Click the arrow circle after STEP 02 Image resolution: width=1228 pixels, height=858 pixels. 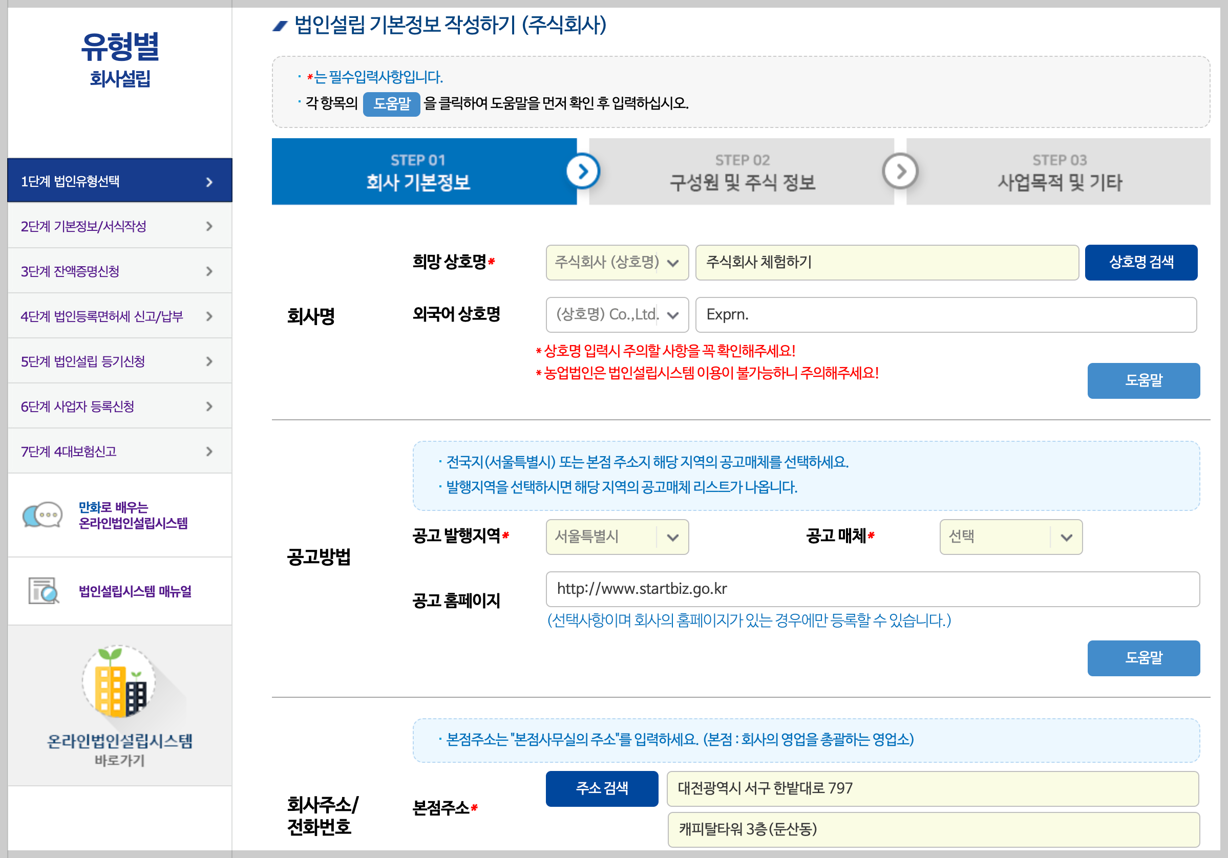click(900, 171)
